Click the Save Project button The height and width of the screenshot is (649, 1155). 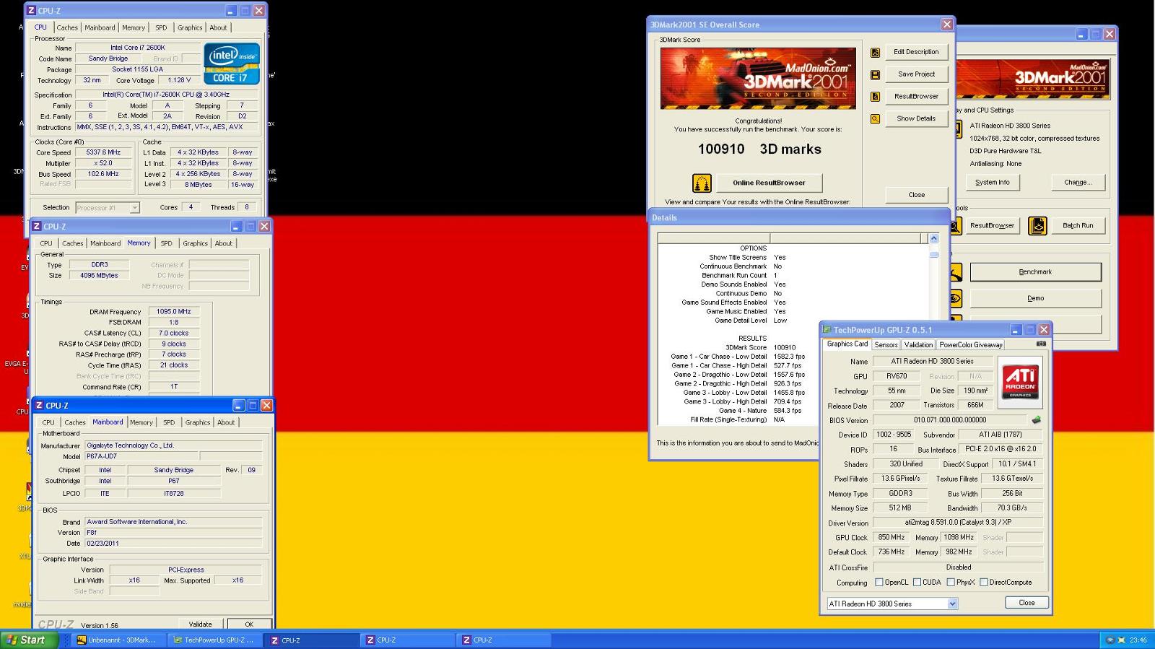916,74
